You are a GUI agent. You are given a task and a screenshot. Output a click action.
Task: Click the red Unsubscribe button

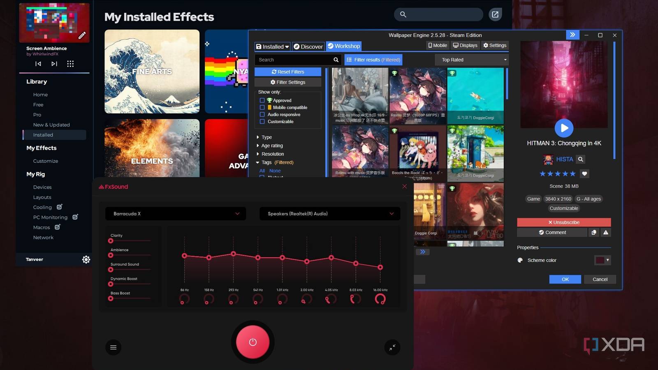pos(564,222)
